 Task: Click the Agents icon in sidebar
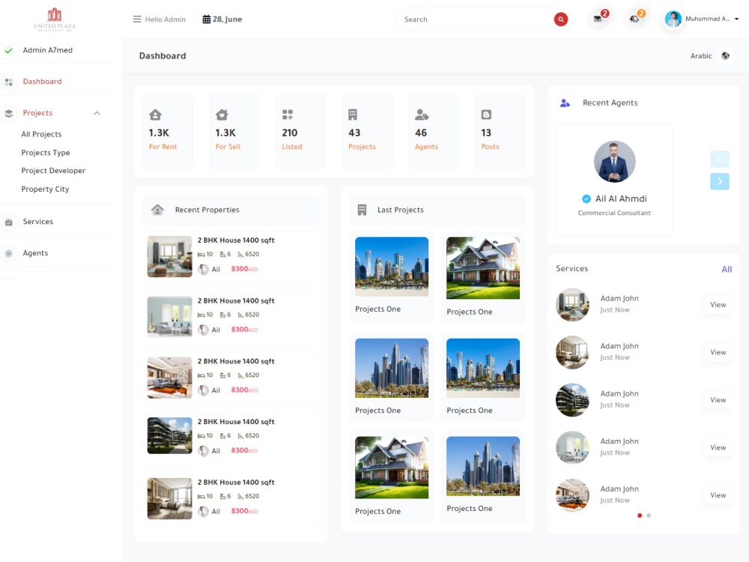8,253
